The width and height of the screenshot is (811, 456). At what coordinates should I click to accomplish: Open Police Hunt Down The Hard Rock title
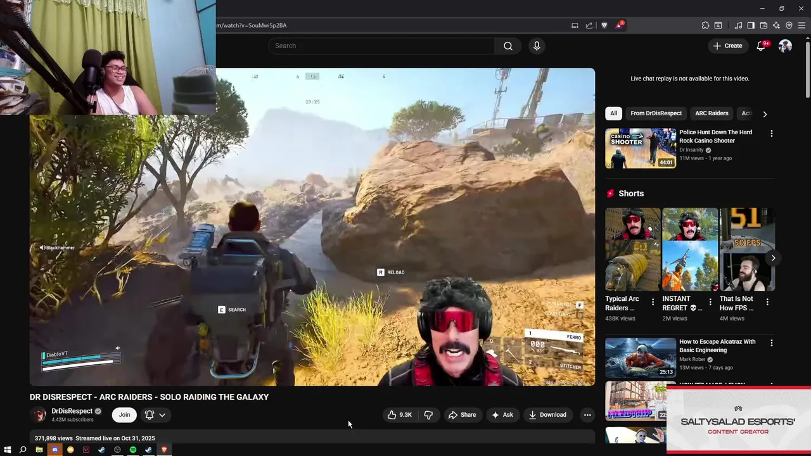pos(715,136)
